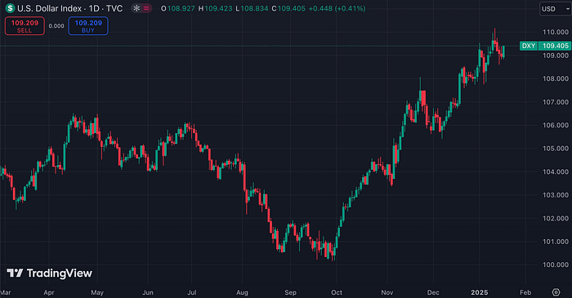Viewport: 572px width, 298px height.
Task: Click the change value +0.448 (+0.41%)
Action: [x=337, y=8]
